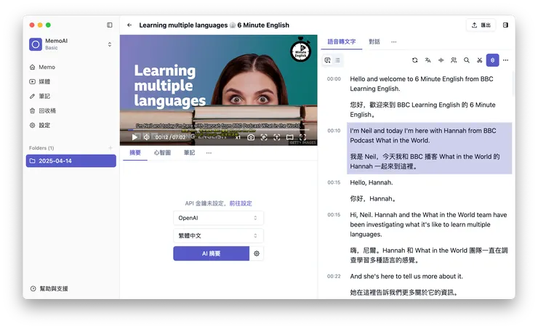Toggle the highlighted purple auto-scroll button
This screenshot has width=538, height=329.
click(x=492, y=60)
